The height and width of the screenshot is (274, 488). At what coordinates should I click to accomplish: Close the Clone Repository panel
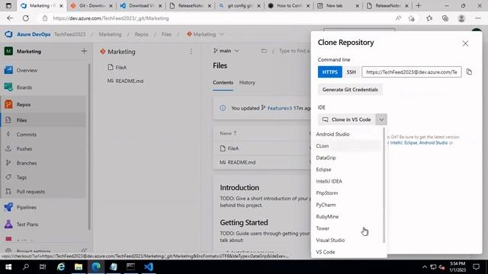pos(465,43)
